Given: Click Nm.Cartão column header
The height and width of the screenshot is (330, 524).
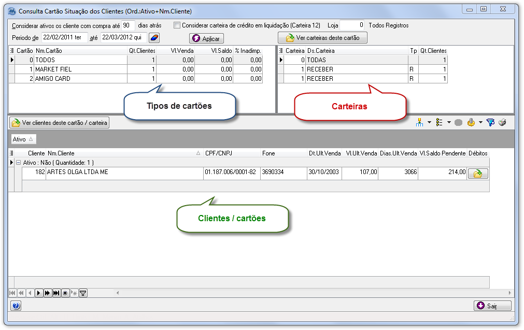Looking at the screenshot, I should 80,51.
